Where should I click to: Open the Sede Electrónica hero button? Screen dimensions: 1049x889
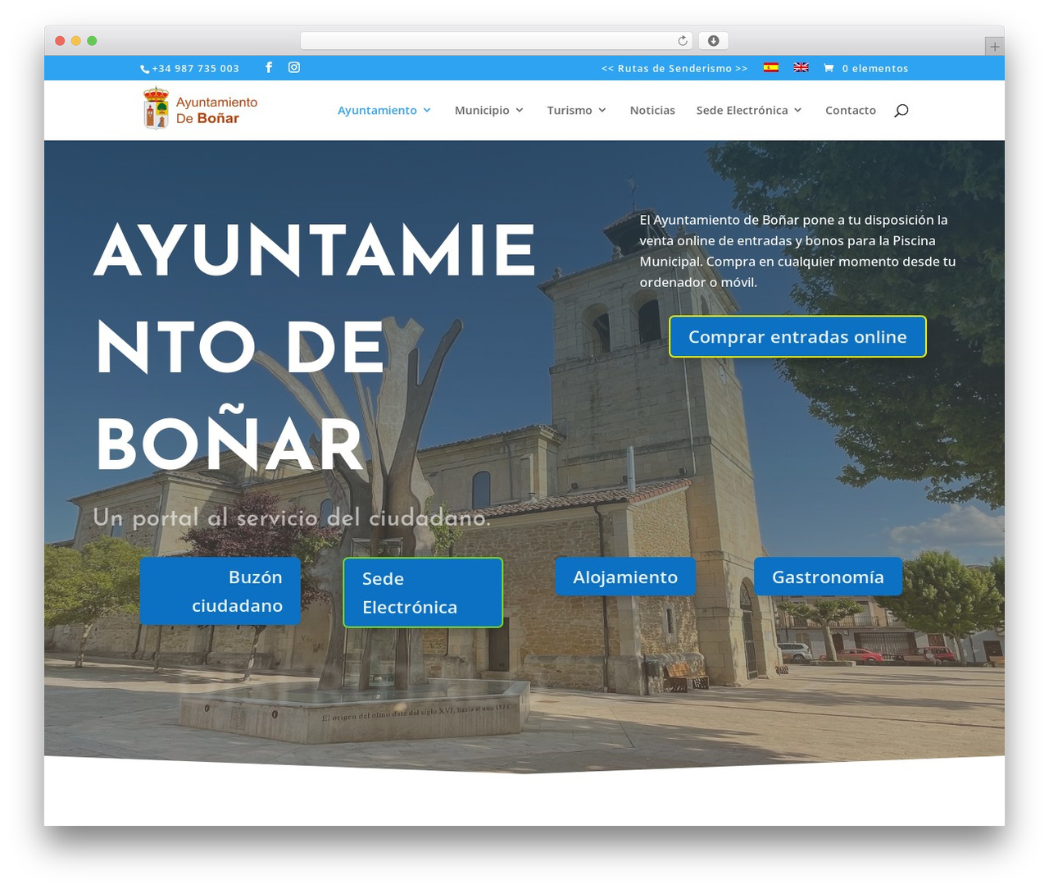423,592
